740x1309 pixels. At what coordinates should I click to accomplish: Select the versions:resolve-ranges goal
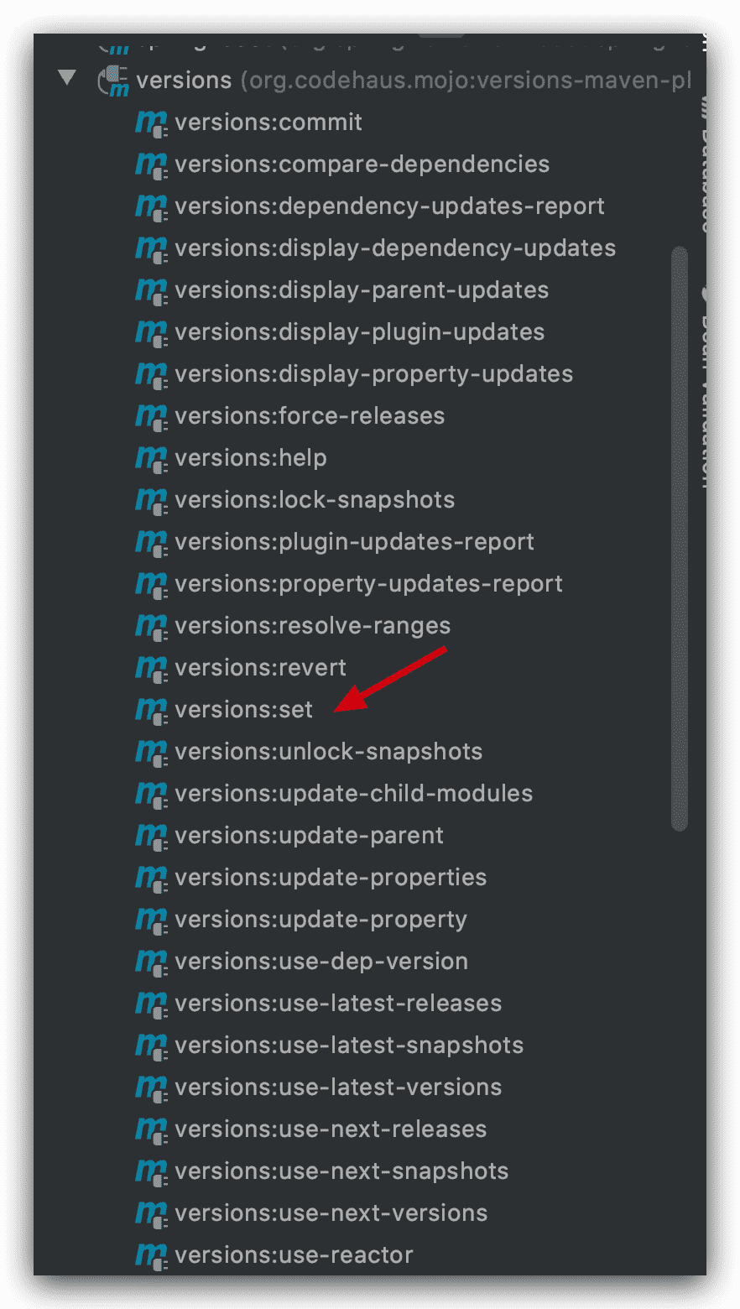pos(313,626)
